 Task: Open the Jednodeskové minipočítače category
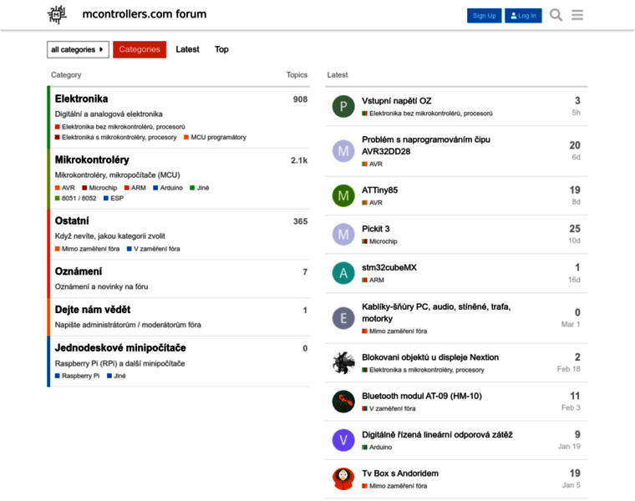[x=120, y=348]
